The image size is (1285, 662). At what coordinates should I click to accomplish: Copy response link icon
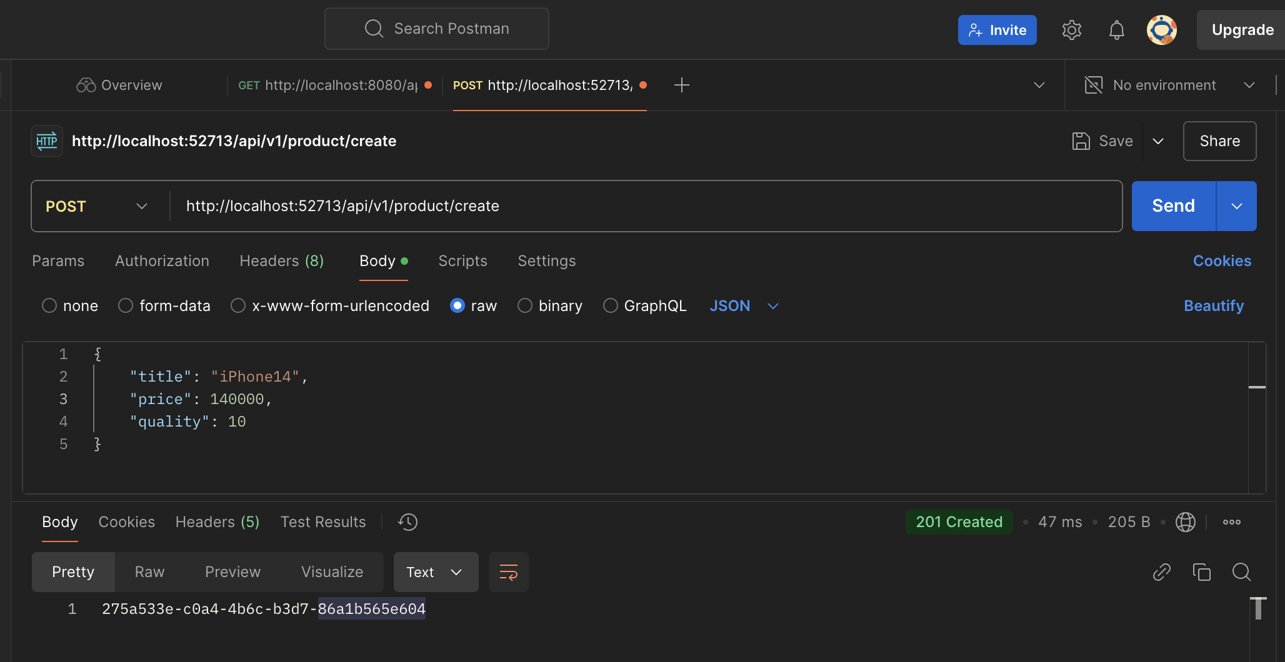1161,572
